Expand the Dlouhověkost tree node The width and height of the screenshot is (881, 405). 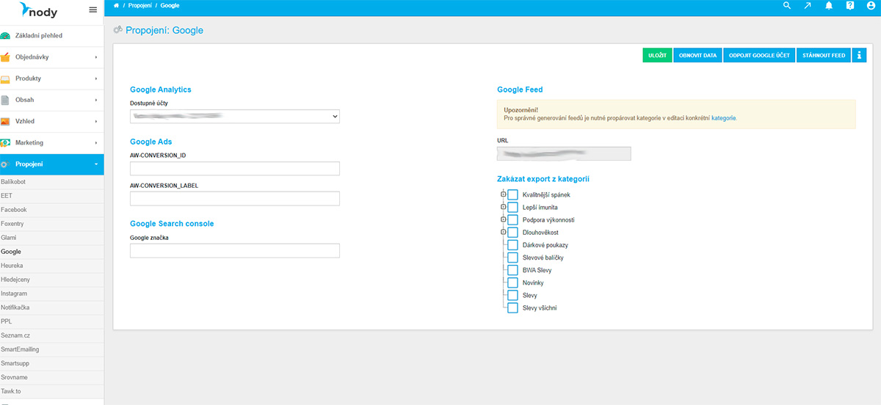click(504, 233)
